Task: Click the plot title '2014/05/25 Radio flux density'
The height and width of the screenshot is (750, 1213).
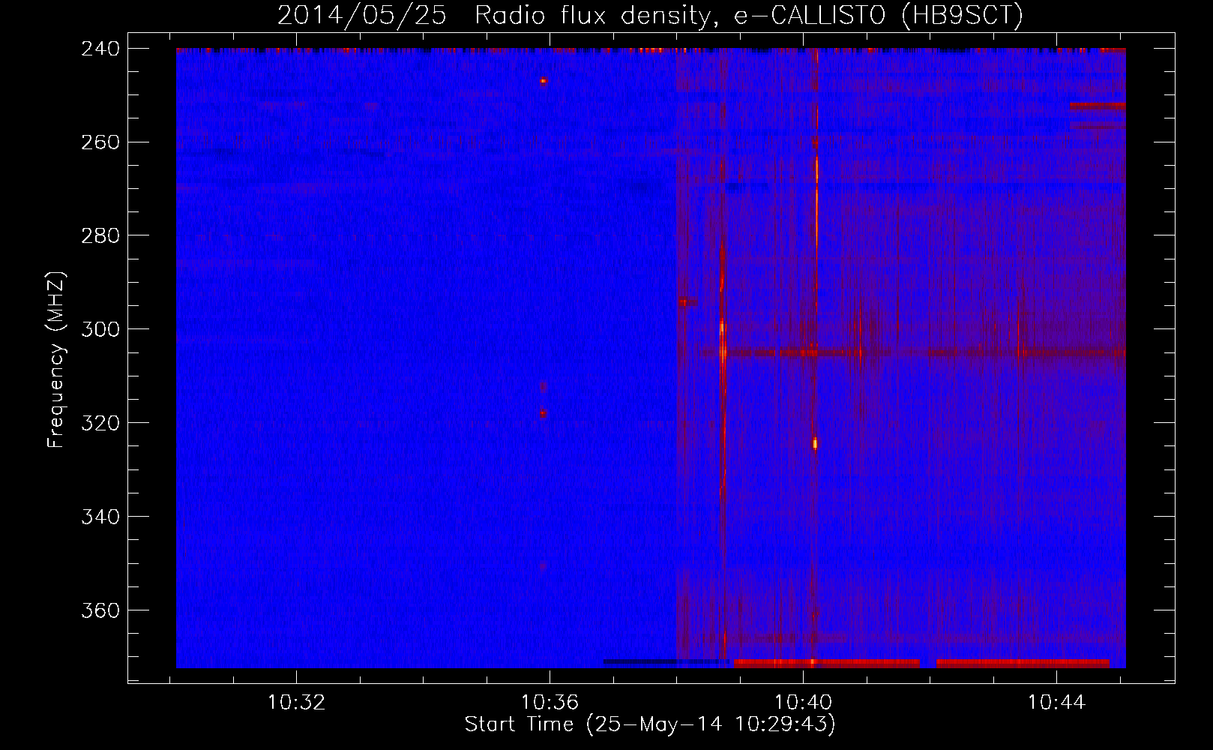Action: point(493,16)
